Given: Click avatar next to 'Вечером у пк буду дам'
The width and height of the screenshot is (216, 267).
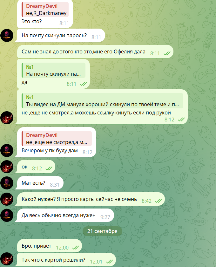Looking at the screenshot, I should pos(7,151).
